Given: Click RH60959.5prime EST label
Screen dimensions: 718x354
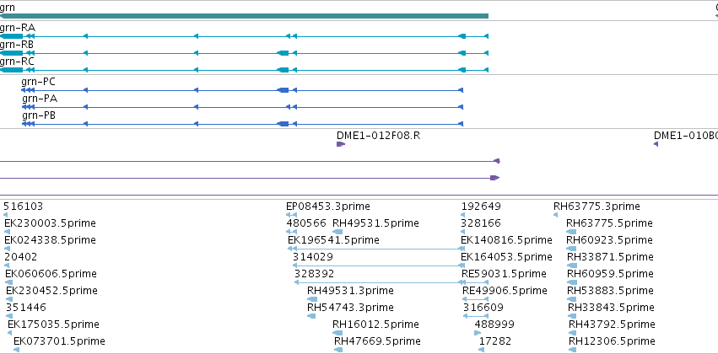Looking at the screenshot, I should click(x=610, y=274).
